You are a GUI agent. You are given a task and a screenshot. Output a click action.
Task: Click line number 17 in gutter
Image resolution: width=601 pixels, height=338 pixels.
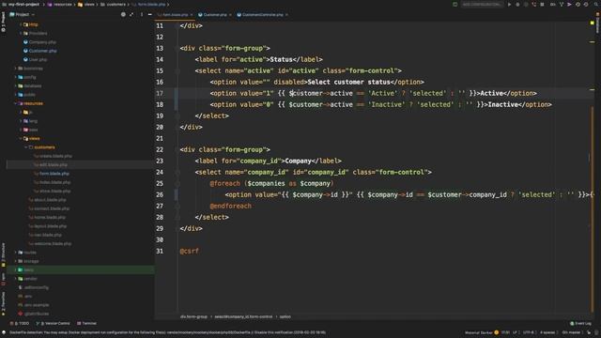click(160, 93)
